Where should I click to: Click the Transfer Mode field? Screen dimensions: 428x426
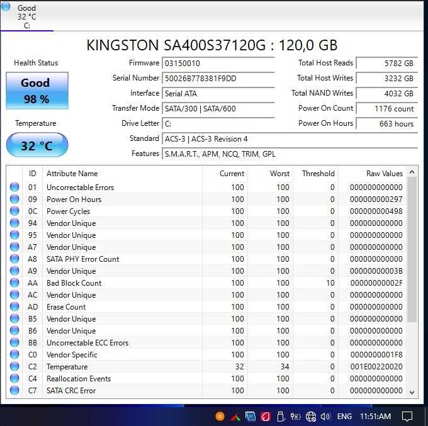[218, 109]
